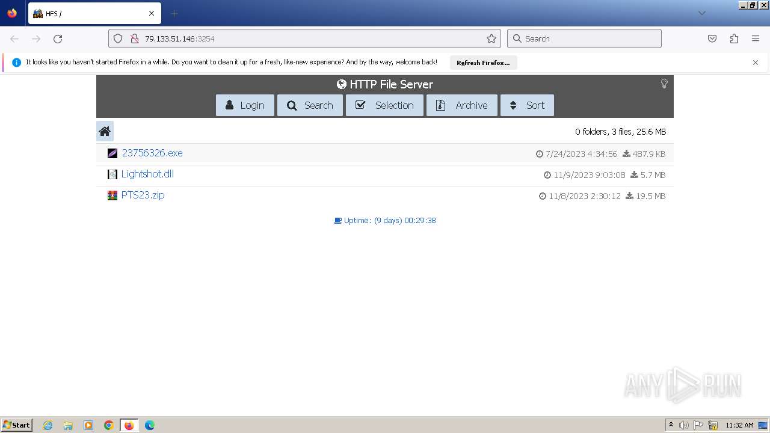
Task: Open the Lightshot.dll file link
Action: click(147, 174)
